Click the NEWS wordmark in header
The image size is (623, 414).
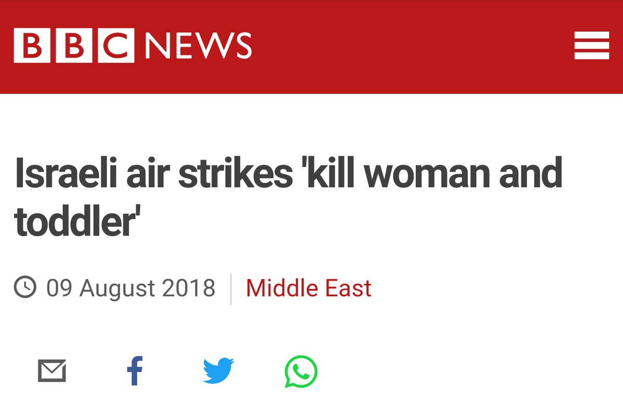(x=198, y=46)
